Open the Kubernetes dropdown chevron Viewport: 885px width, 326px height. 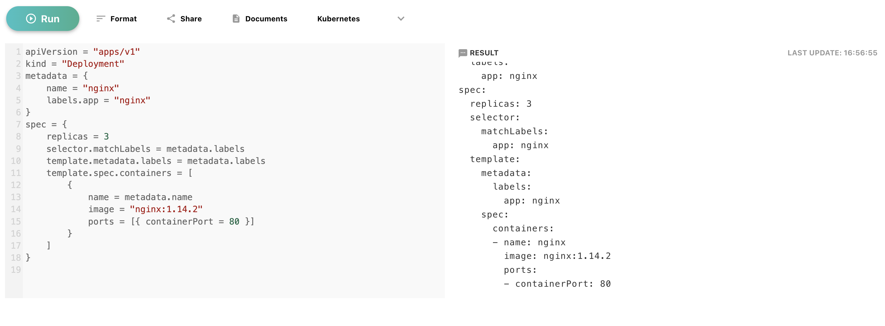click(x=401, y=19)
